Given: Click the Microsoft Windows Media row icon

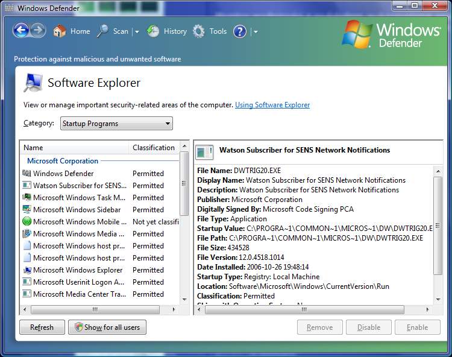Looking at the screenshot, I should [27, 233].
